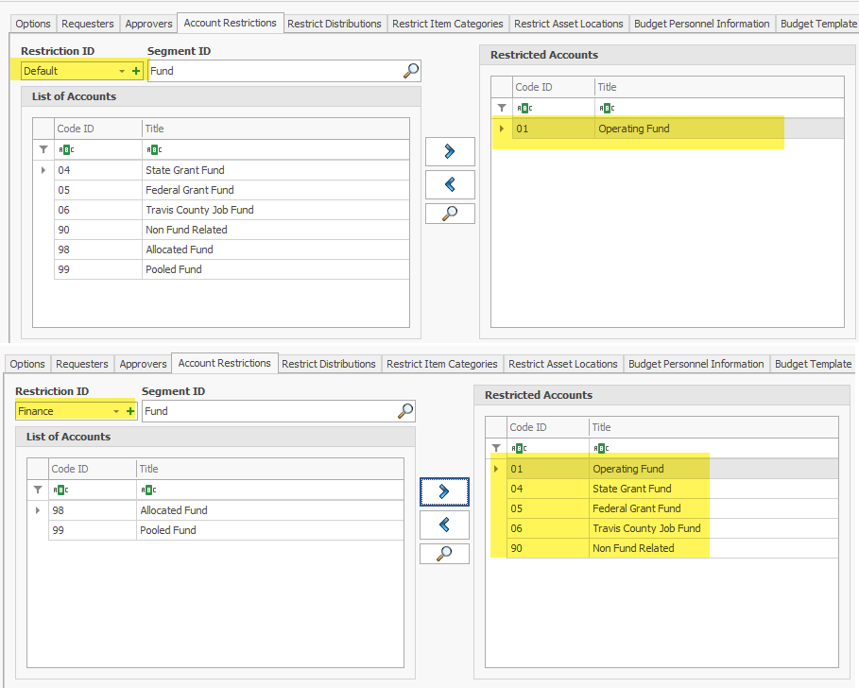Click magnifier in Segment ID field under Default
Image resolution: width=859 pixels, height=688 pixels.
(411, 71)
